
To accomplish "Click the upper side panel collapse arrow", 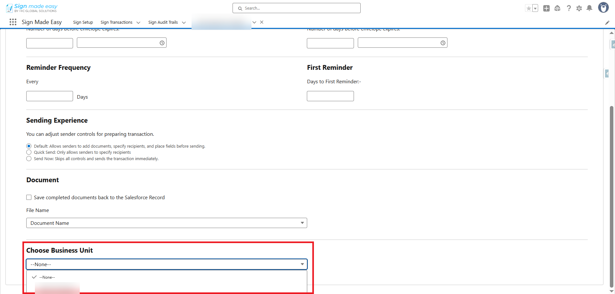I will click(613, 45).
